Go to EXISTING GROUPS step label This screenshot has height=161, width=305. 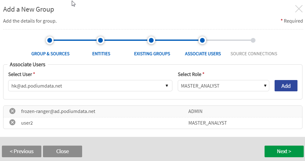[x=152, y=54]
